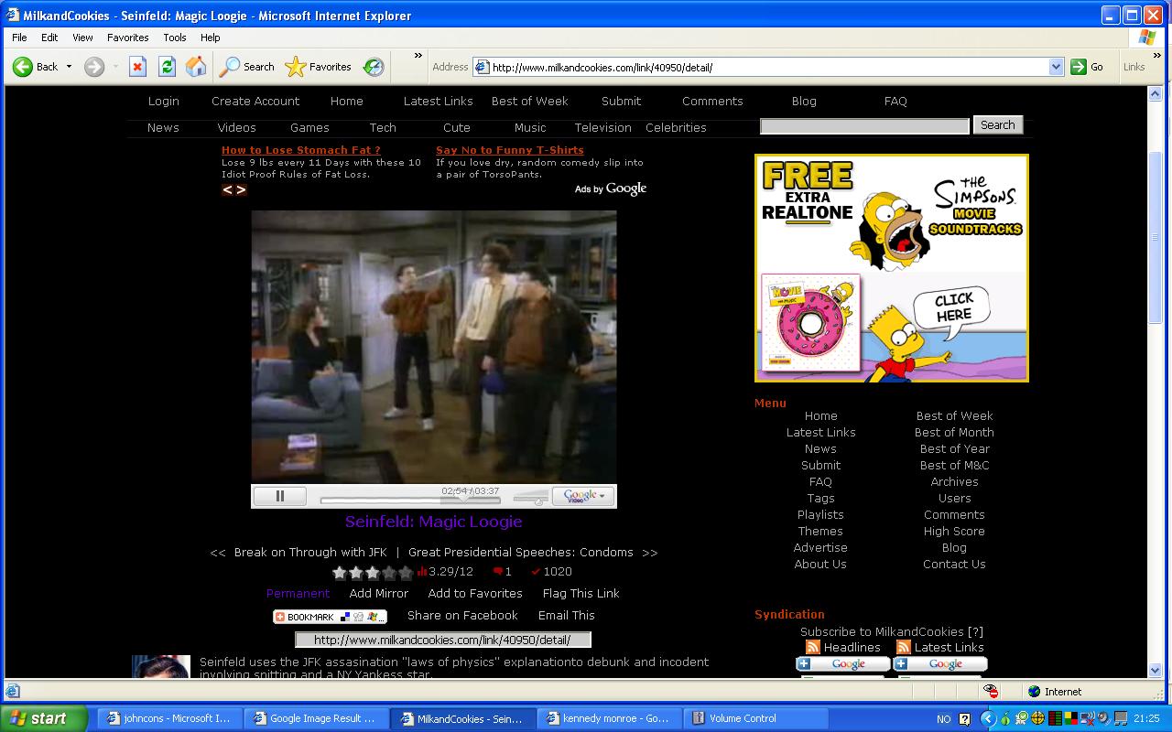Open the Back button history dropdown arrow
This screenshot has width=1172, height=732.
pos(69,66)
